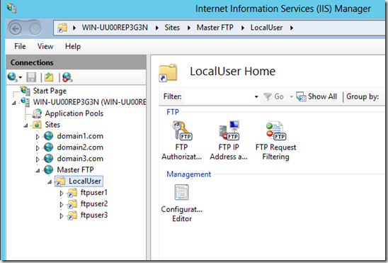Click the Master FTP site globe icon
Screen dimensions: 388x263
click(48, 169)
